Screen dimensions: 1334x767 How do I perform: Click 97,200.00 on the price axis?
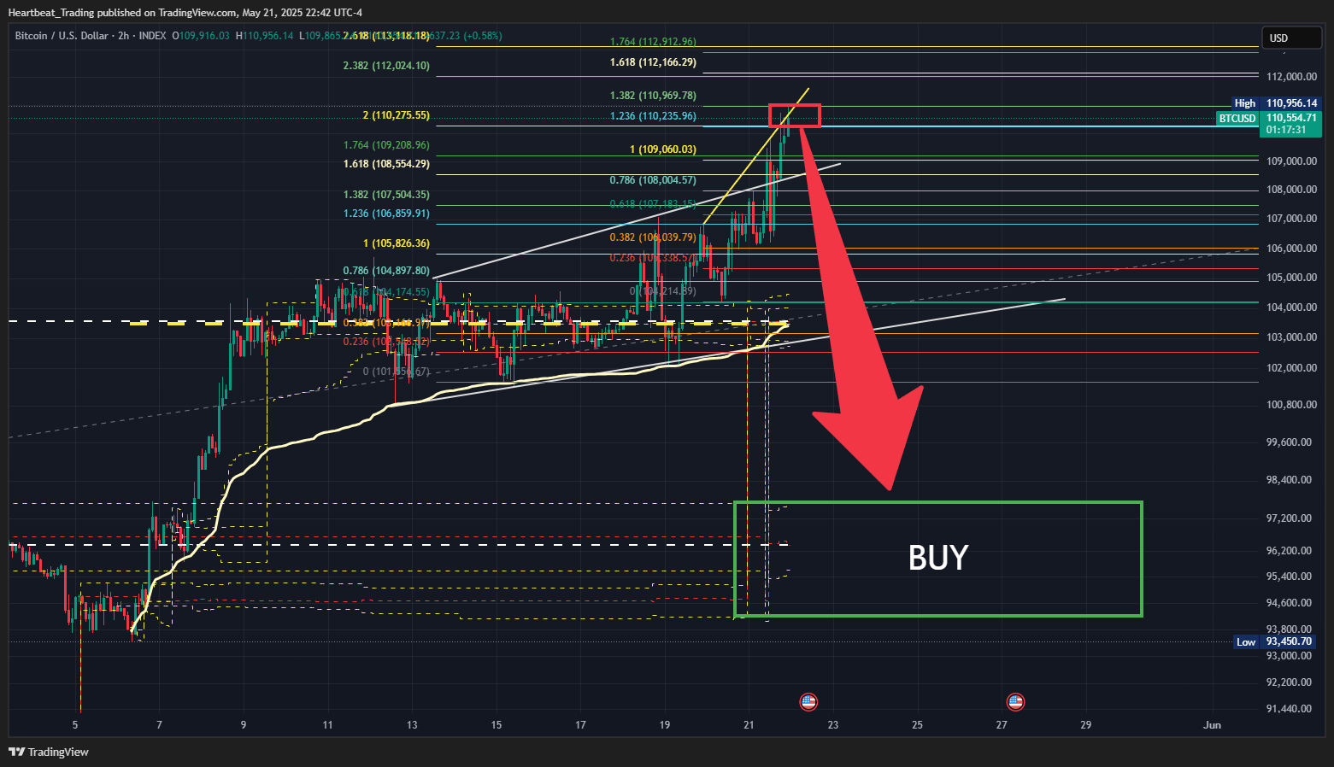click(1289, 518)
